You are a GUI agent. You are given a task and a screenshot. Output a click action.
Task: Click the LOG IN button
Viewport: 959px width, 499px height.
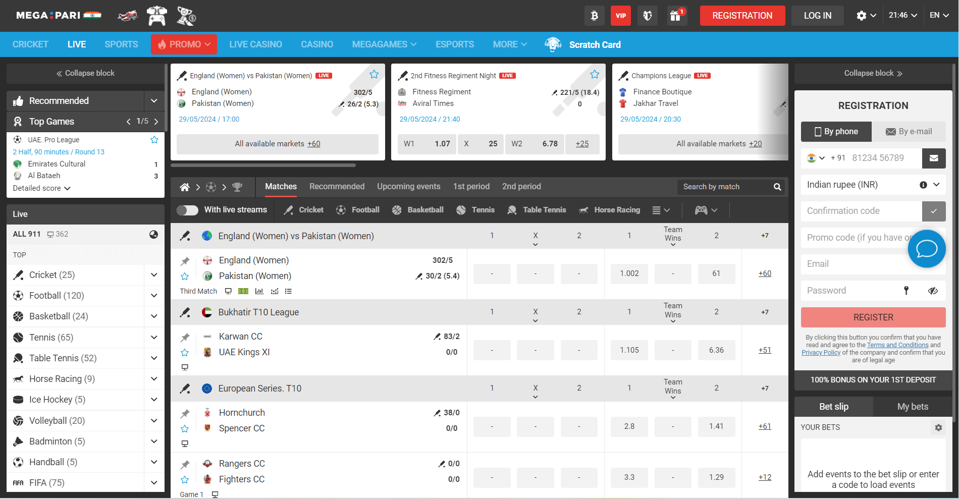817,16
